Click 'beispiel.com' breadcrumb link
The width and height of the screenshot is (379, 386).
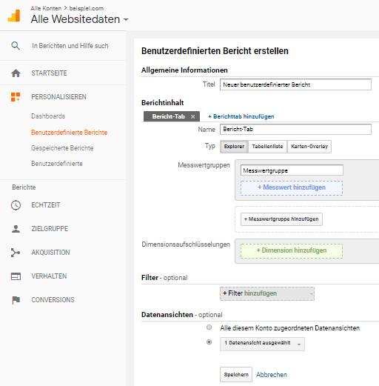[87, 8]
